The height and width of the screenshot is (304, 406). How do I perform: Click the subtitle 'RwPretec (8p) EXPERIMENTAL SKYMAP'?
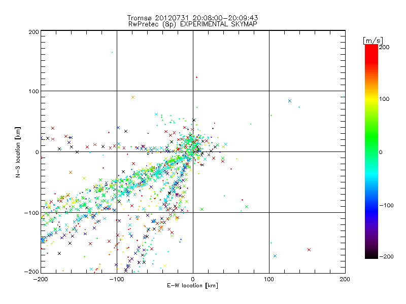192,24
